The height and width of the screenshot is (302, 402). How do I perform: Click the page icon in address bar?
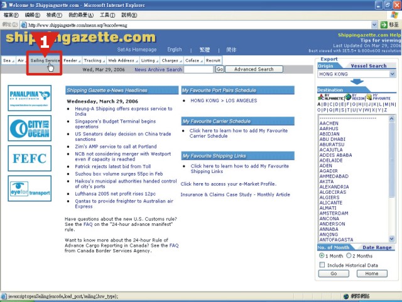24,25
